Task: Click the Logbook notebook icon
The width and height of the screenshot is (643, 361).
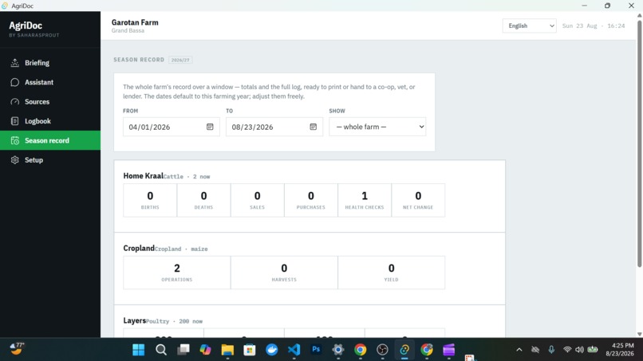Action: pyautogui.click(x=15, y=121)
